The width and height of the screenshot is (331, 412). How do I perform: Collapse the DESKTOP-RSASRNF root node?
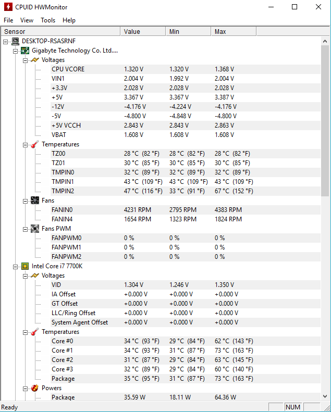6,41
